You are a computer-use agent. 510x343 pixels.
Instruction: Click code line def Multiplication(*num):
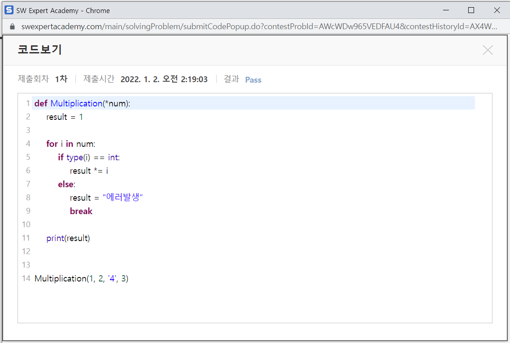[82, 103]
